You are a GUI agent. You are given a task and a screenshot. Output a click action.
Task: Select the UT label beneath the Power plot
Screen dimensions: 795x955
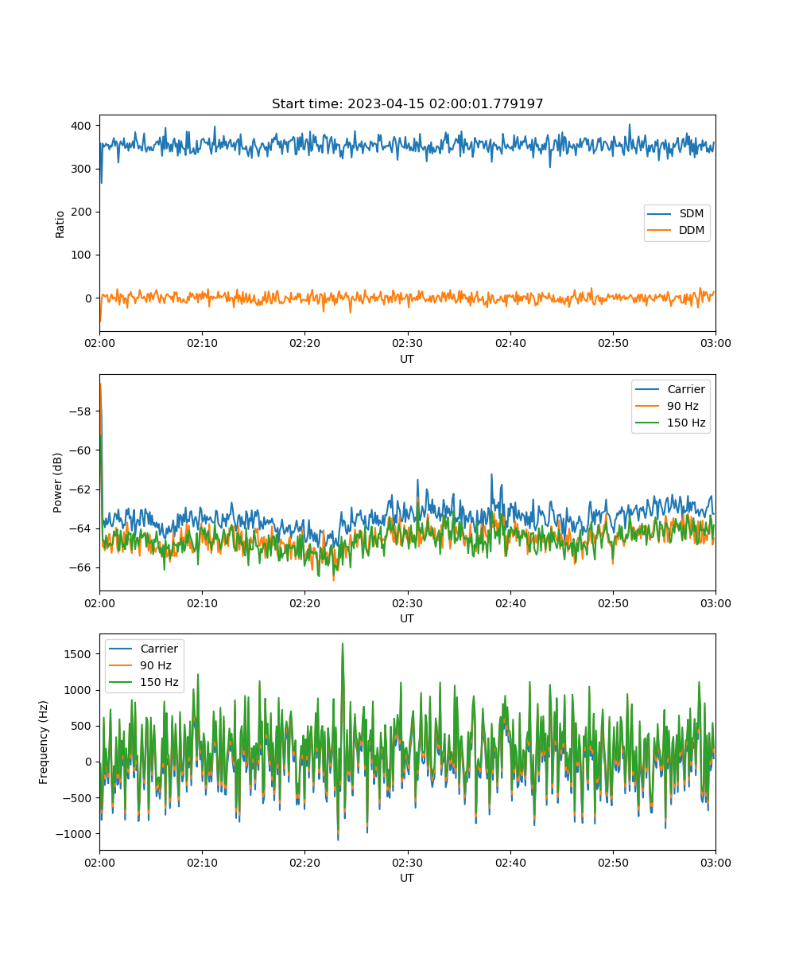point(407,618)
